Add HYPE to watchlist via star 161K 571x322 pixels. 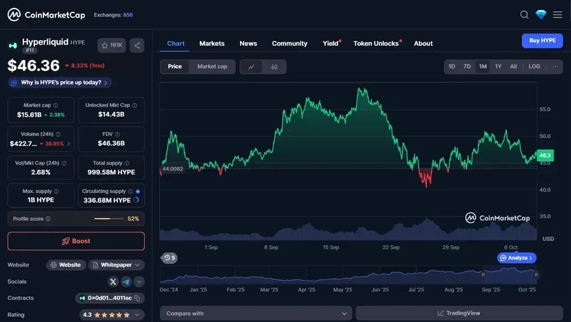[112, 46]
